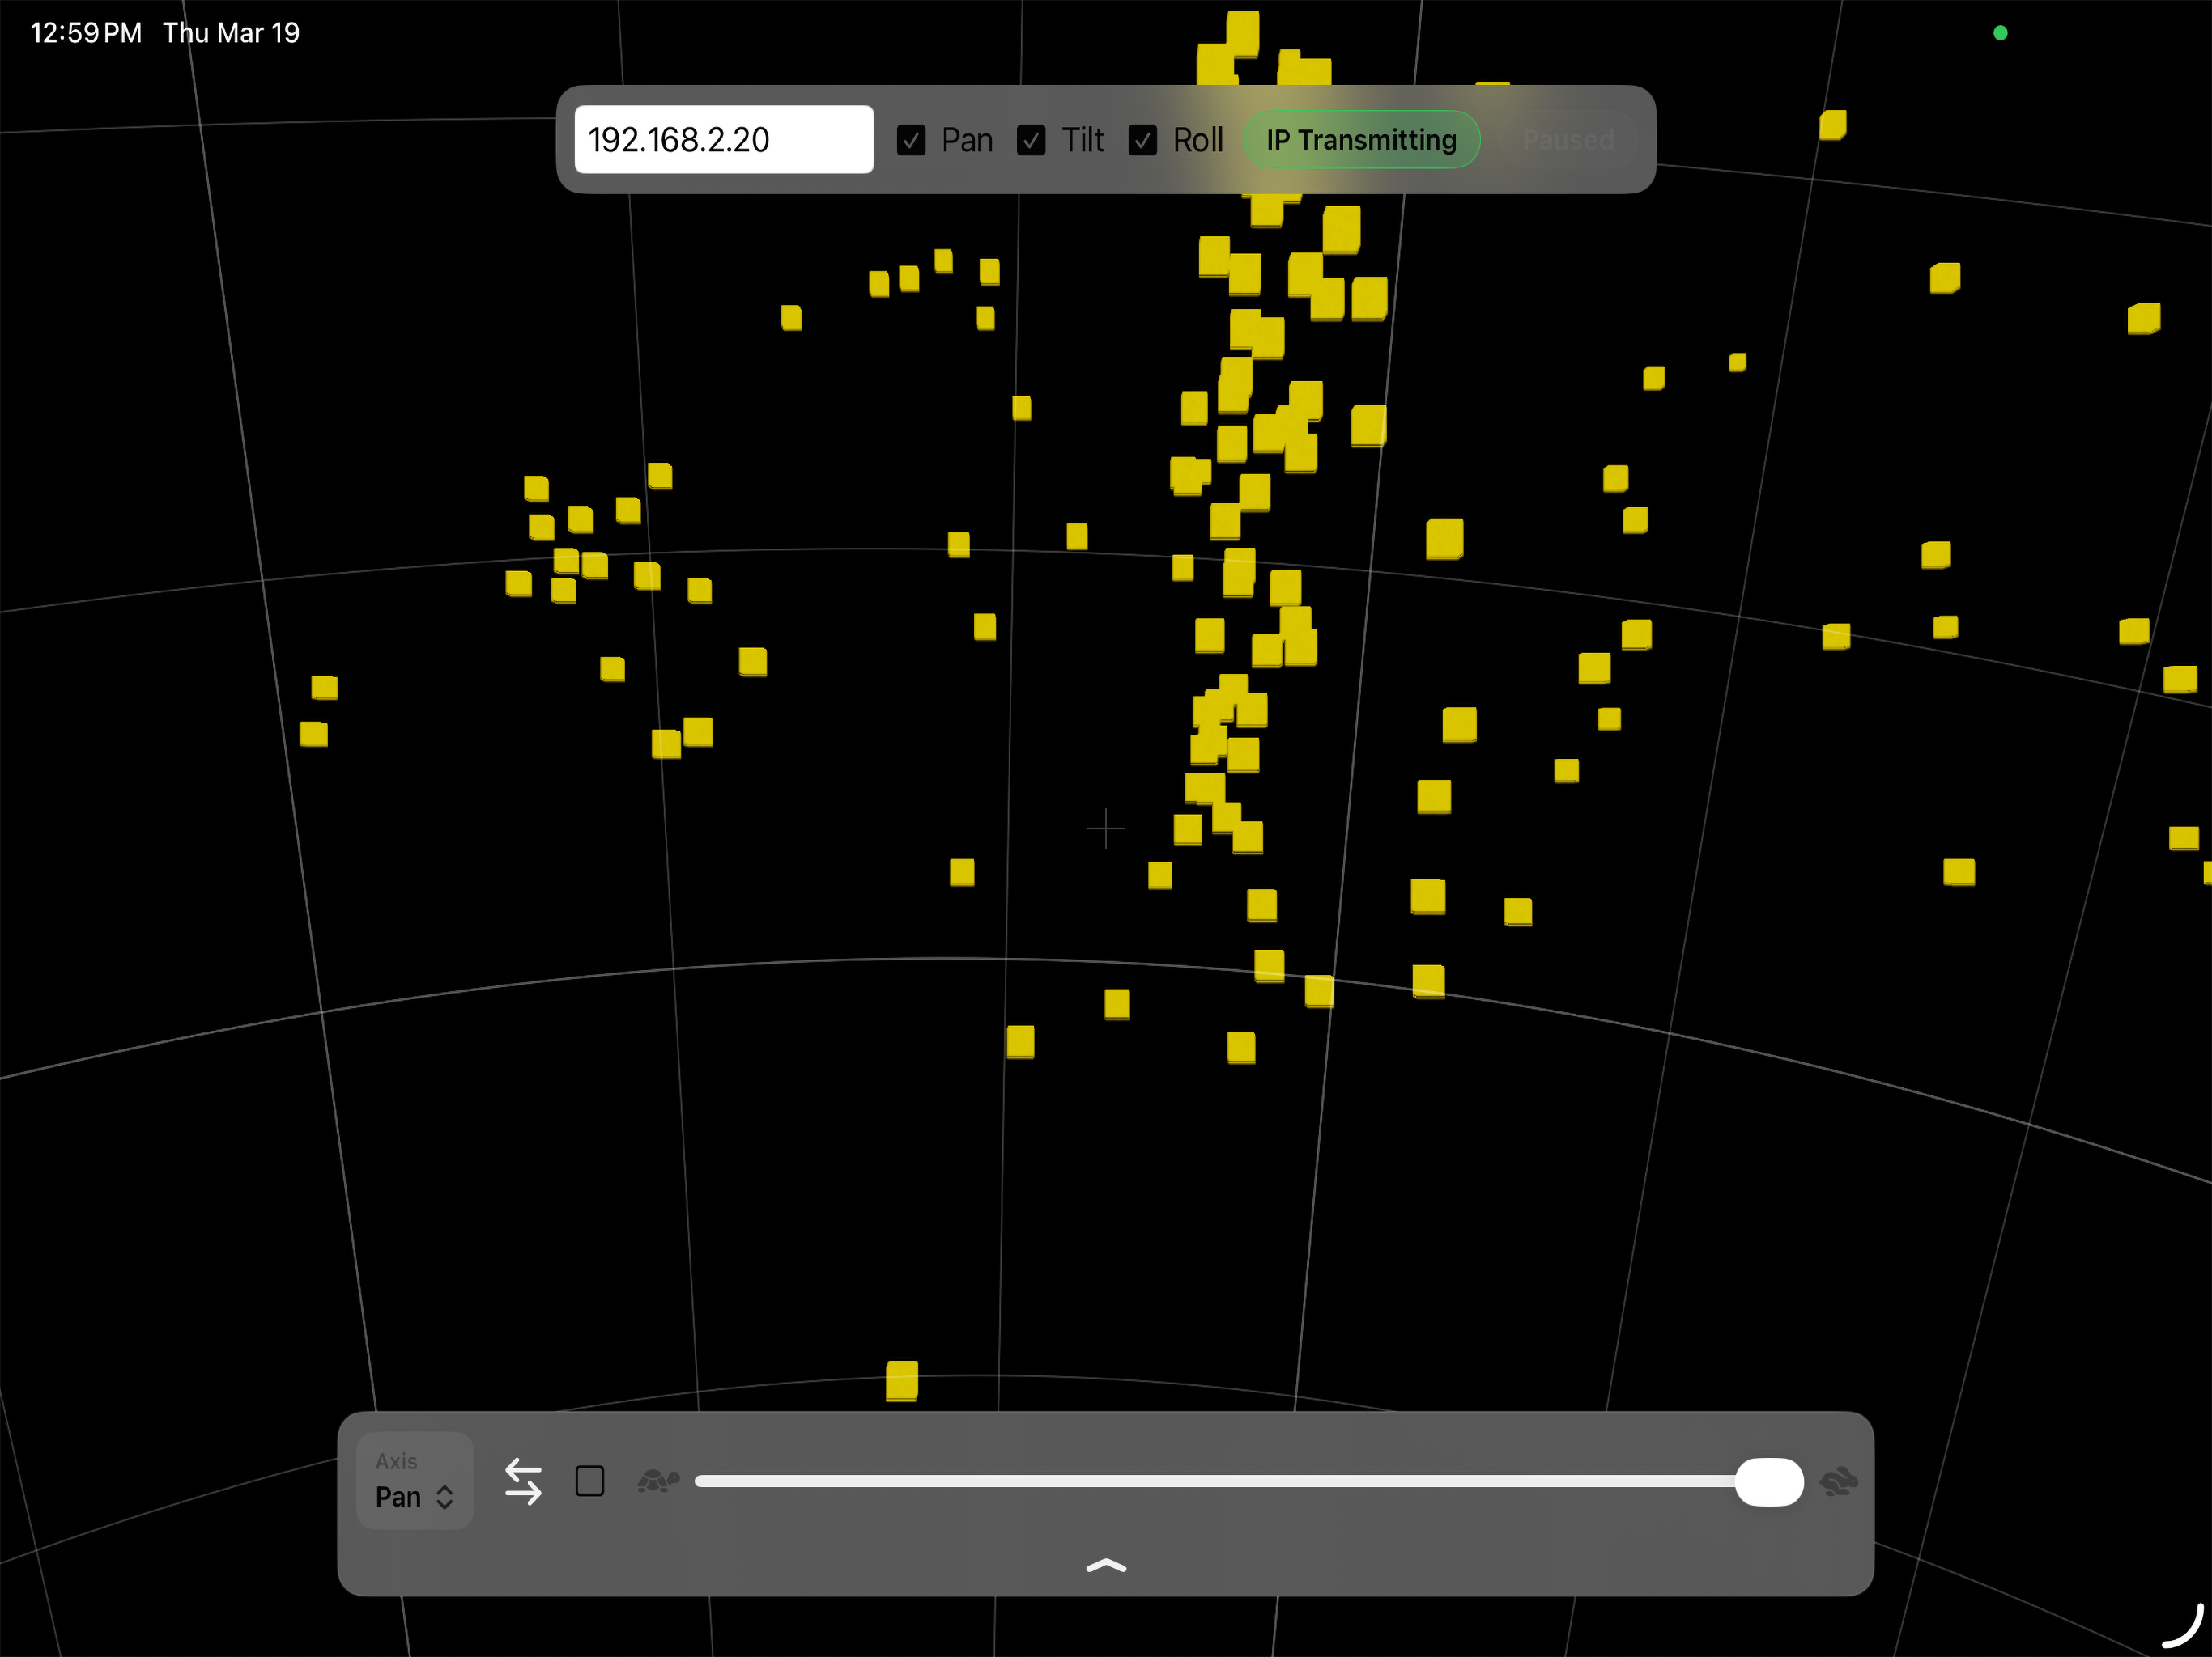The width and height of the screenshot is (2212, 1657).
Task: Click the rabbit fast speed icon
Action: tap(1839, 1481)
